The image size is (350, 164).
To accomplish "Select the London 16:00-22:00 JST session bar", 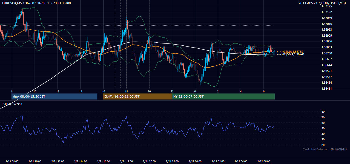I will [x=137, y=96].
